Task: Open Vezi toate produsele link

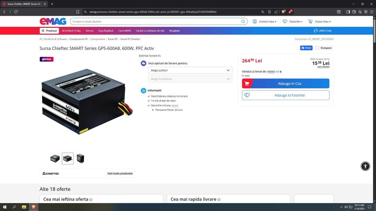Action: click(120, 174)
